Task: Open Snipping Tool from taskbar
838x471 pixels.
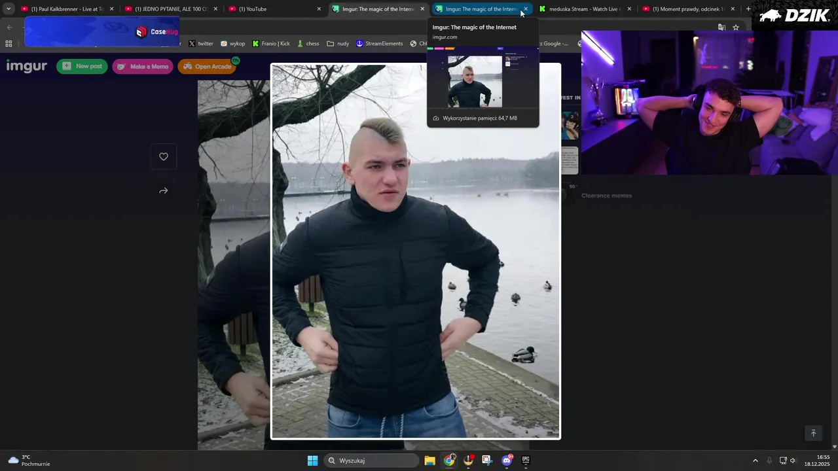Action: tap(486, 461)
